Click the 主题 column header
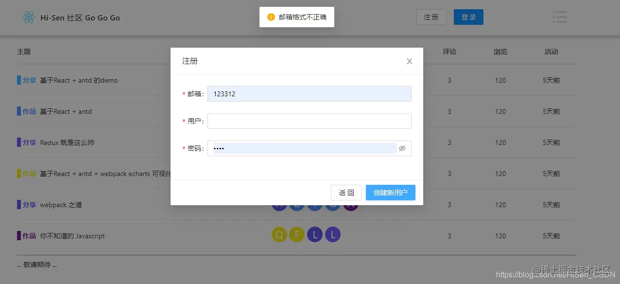This screenshot has width=620, height=284. pos(24,51)
